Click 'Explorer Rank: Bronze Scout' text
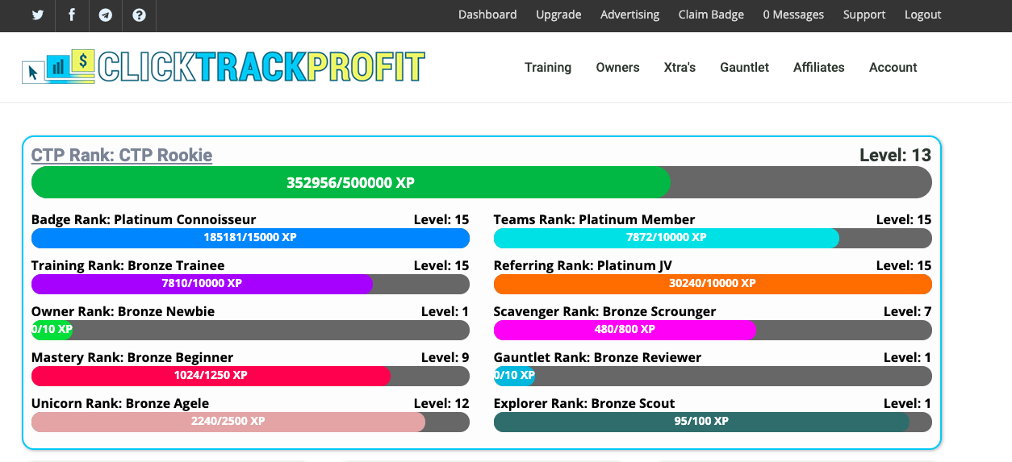Image resolution: width=1012 pixels, height=462 pixels. (x=584, y=403)
